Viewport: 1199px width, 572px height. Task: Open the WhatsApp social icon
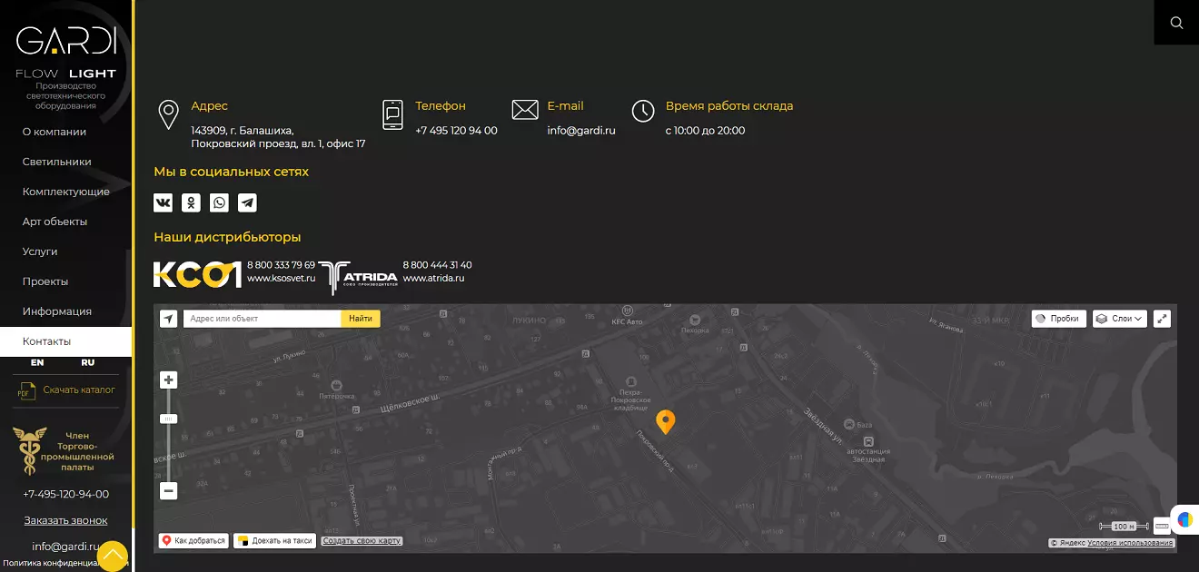[219, 202]
